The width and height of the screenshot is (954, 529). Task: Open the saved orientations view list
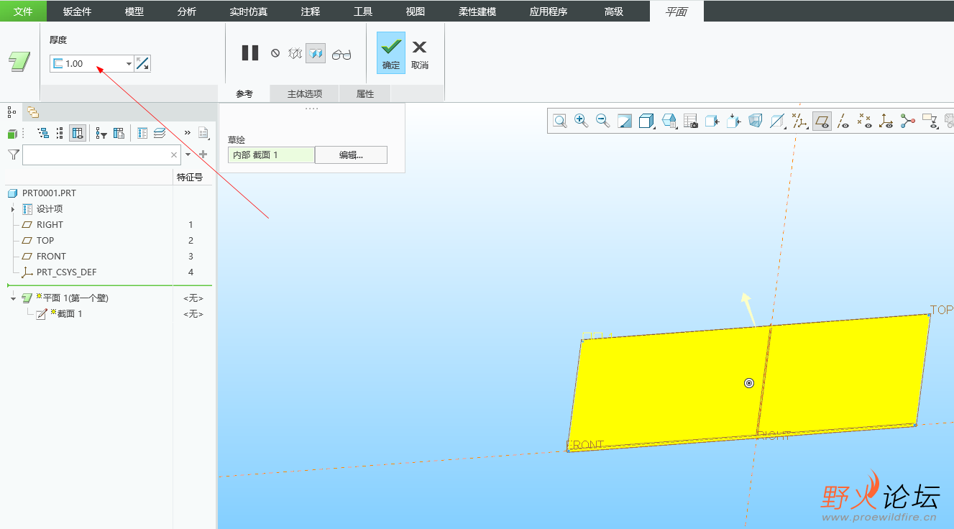[669, 121]
